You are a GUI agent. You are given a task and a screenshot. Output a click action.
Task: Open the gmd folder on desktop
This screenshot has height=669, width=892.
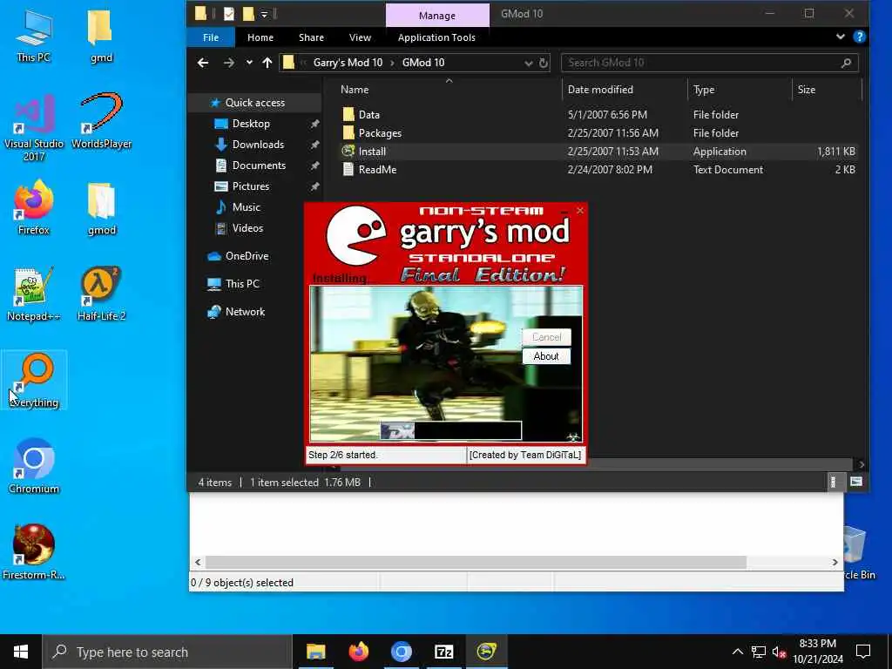click(101, 35)
